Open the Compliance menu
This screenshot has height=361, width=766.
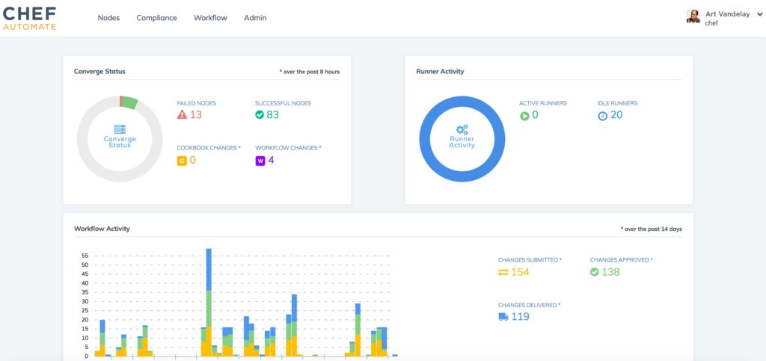[156, 18]
